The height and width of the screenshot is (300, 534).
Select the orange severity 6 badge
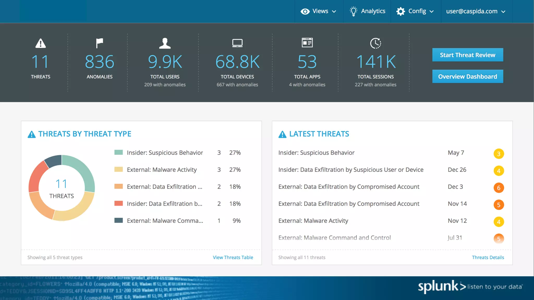499,188
